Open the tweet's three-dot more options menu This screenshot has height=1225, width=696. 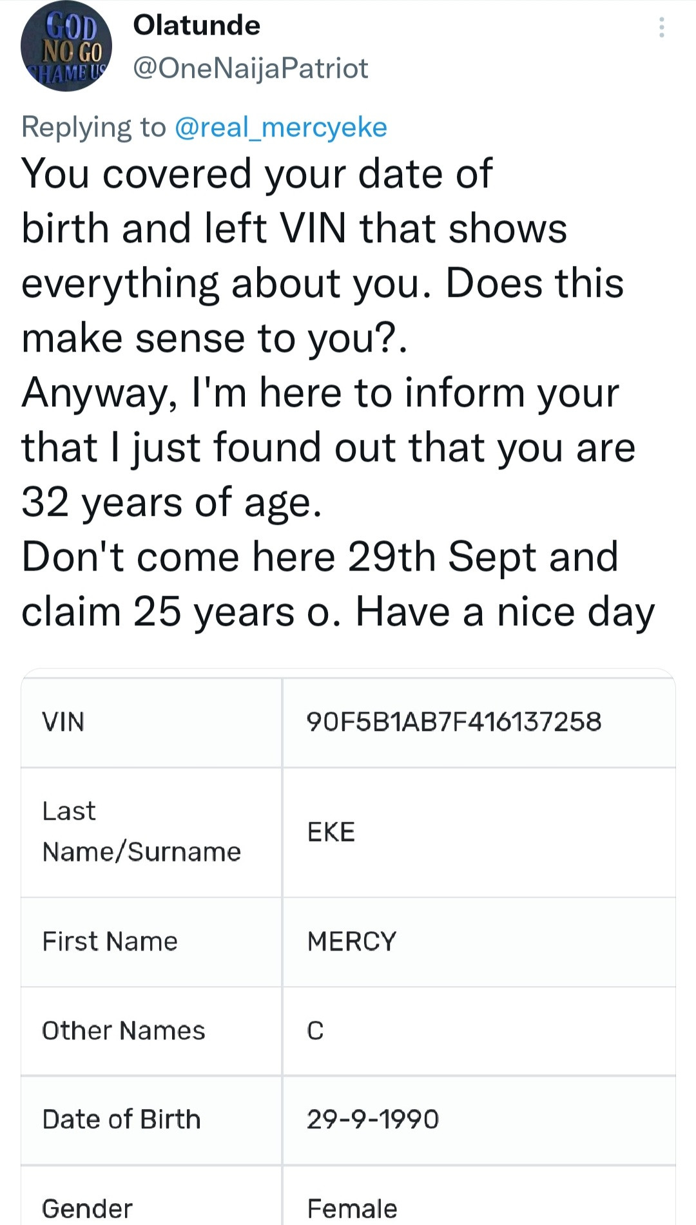coord(661,28)
